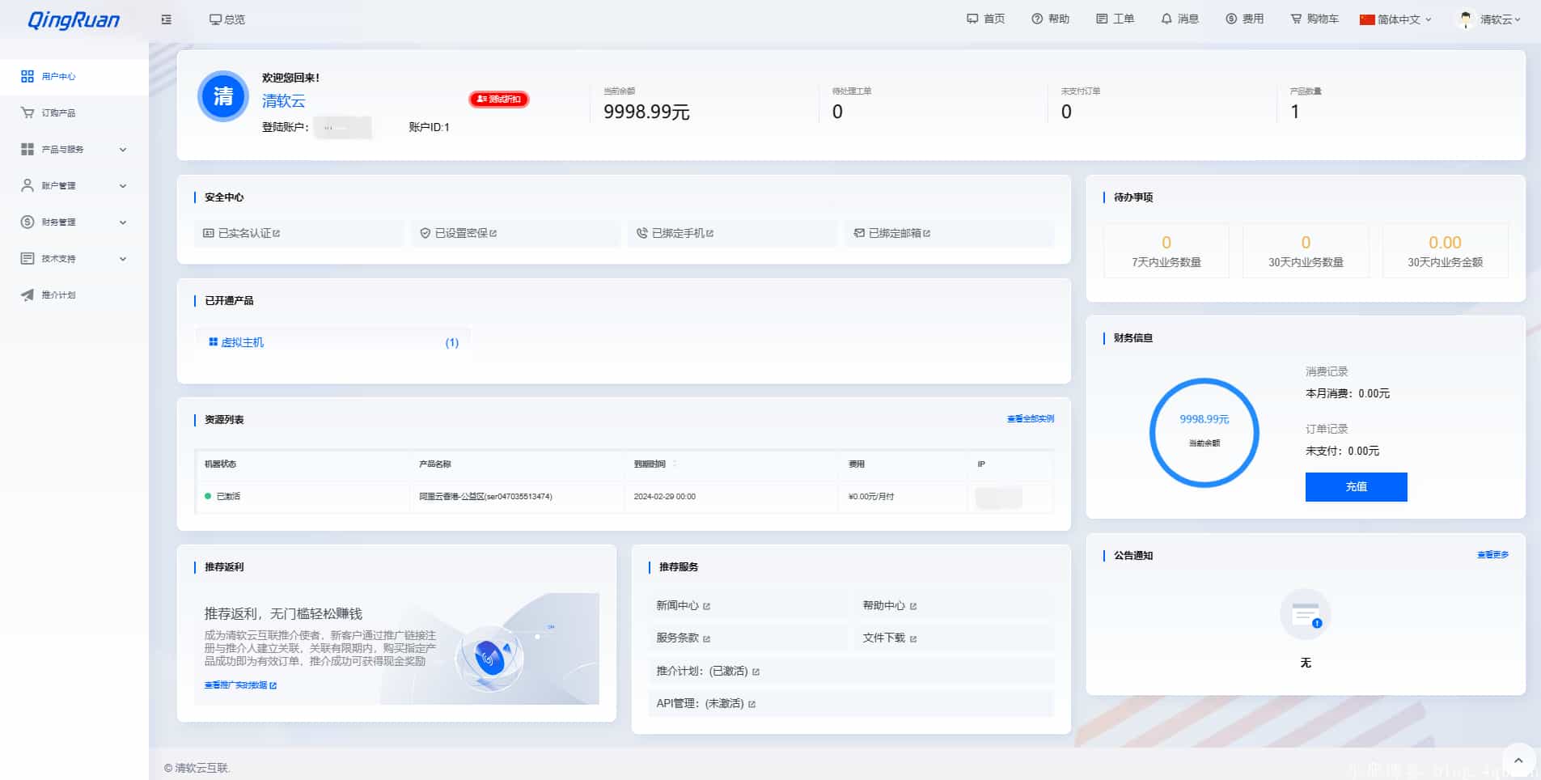Image resolution: width=1541 pixels, height=780 pixels.
Task: Open the 虚拟主机 product link
Action: [242, 341]
